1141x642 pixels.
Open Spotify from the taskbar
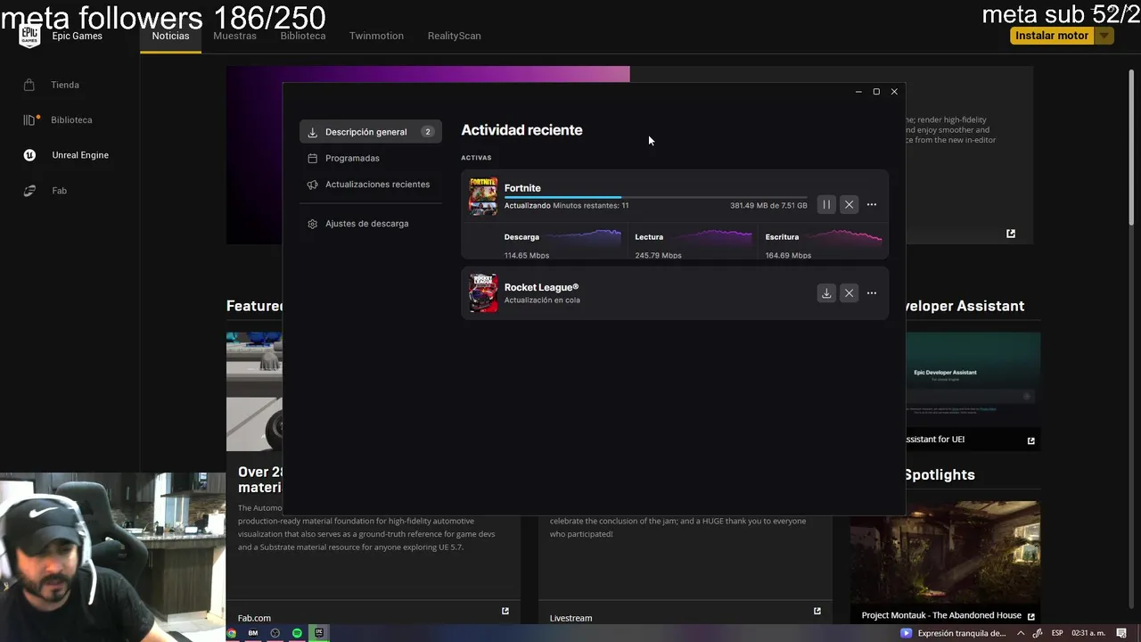tap(298, 633)
